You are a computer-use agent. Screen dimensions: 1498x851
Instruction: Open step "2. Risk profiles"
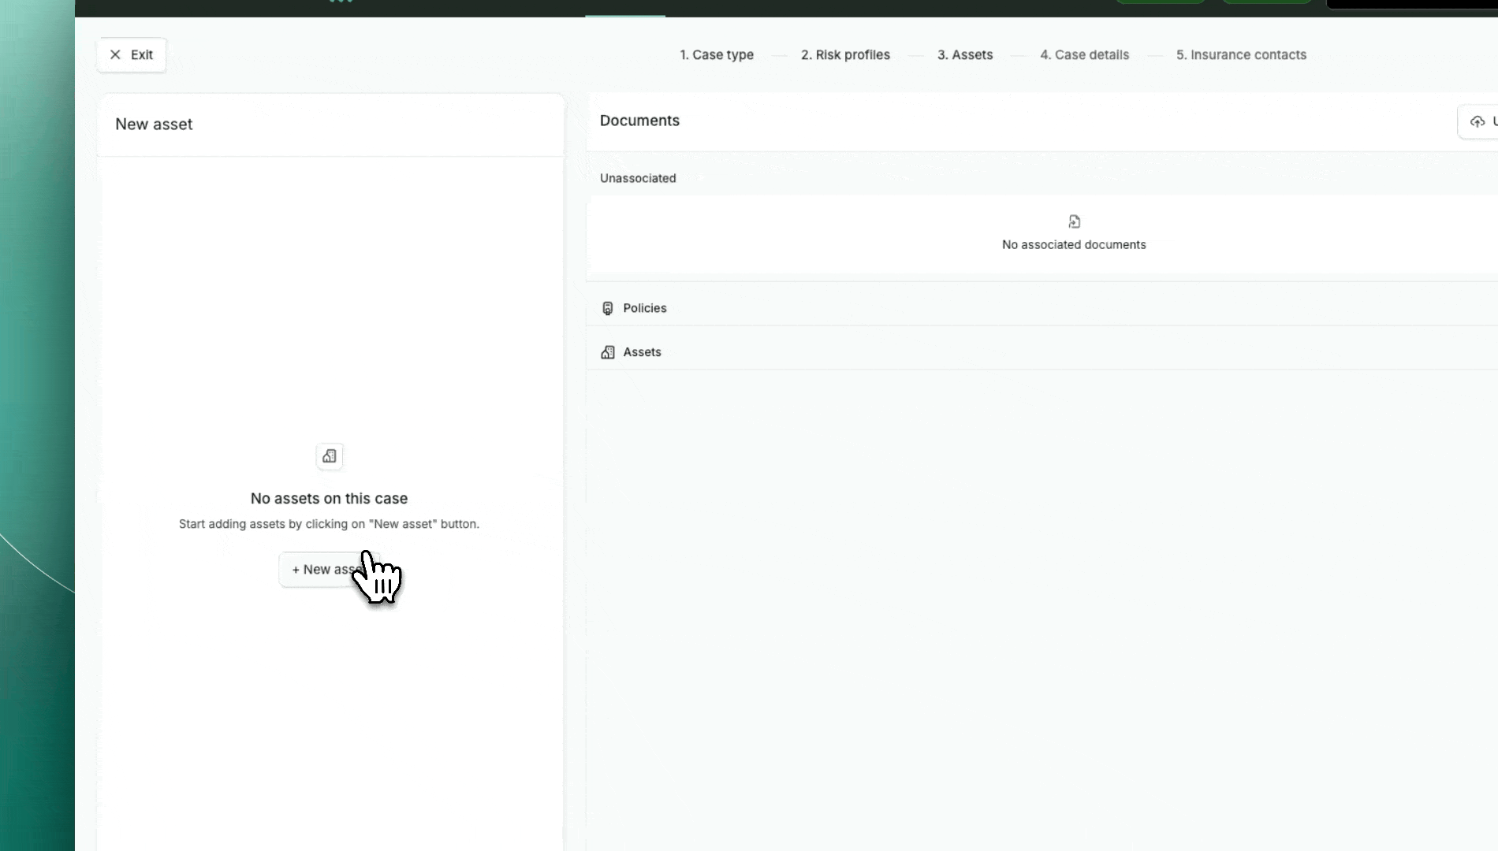point(845,54)
